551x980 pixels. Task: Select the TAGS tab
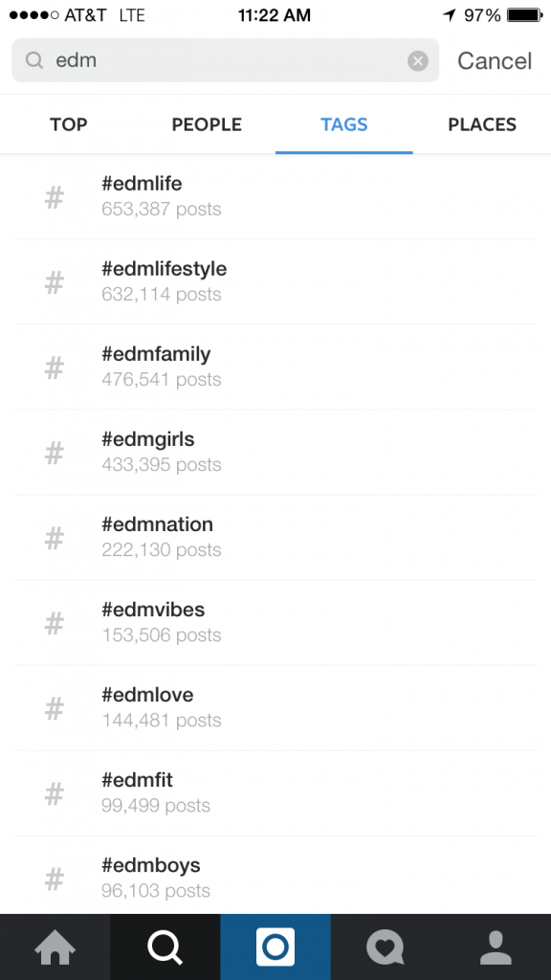click(344, 124)
